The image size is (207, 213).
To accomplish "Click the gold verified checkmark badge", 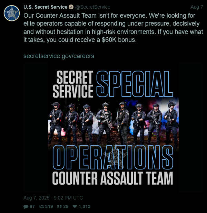I will [x=71, y=7].
